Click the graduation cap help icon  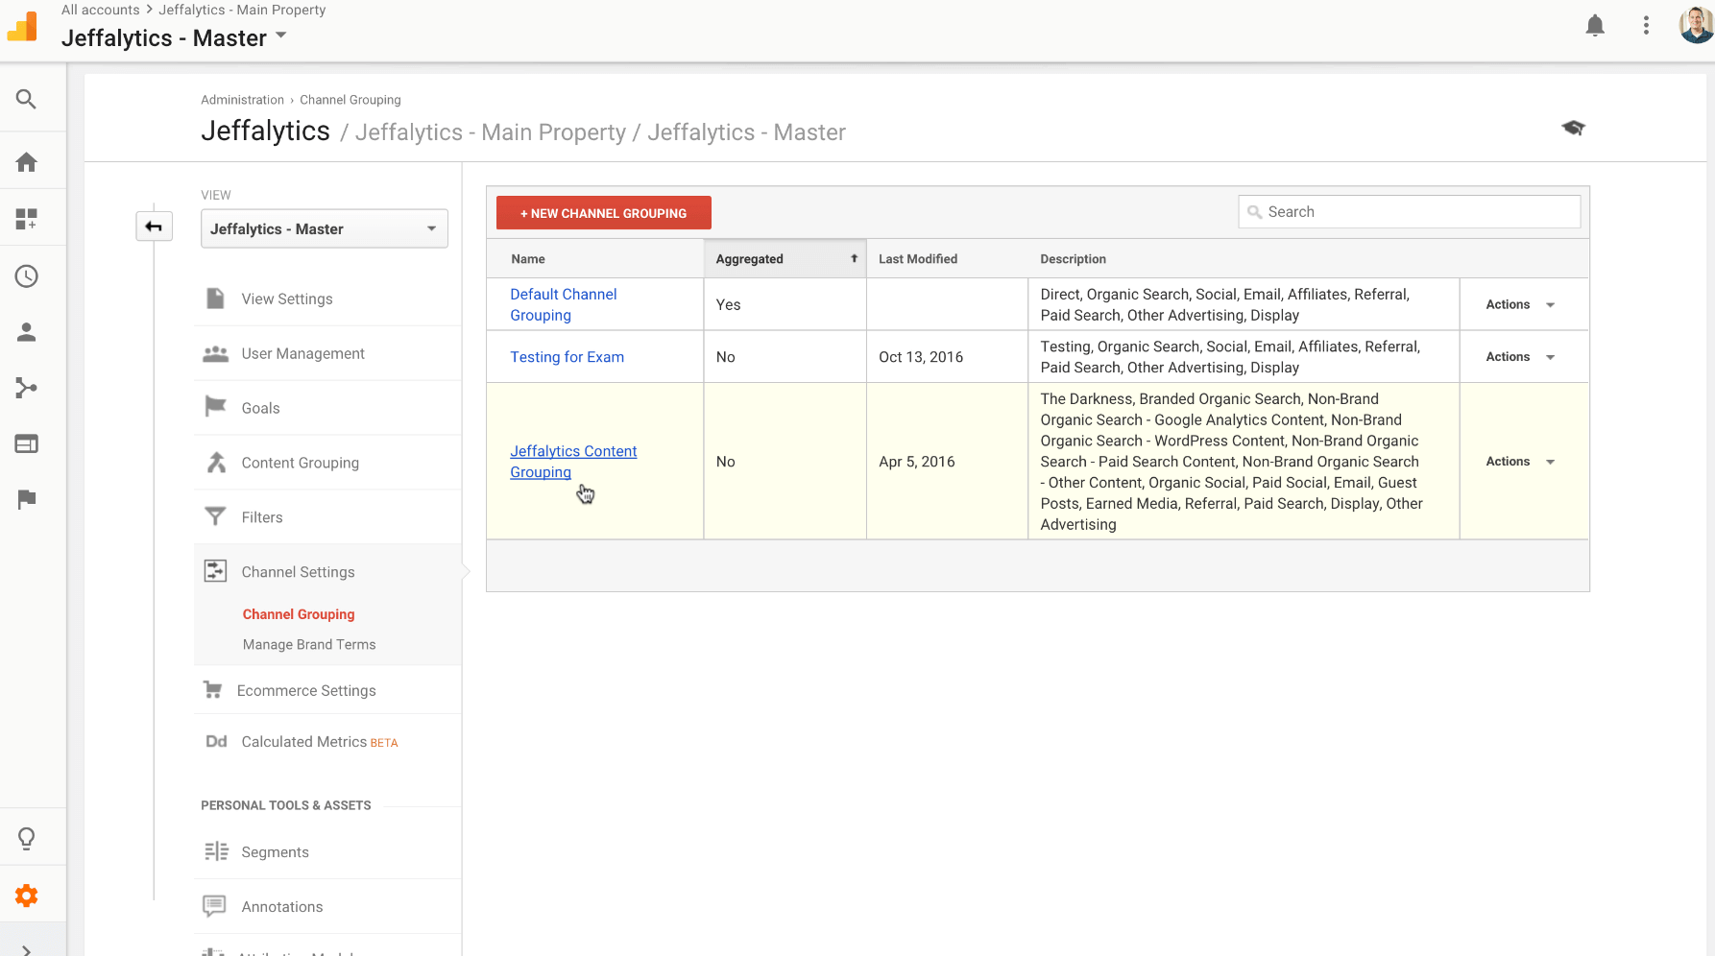(x=1573, y=128)
